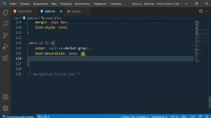Open the Search view in activity bar

[5, 24]
